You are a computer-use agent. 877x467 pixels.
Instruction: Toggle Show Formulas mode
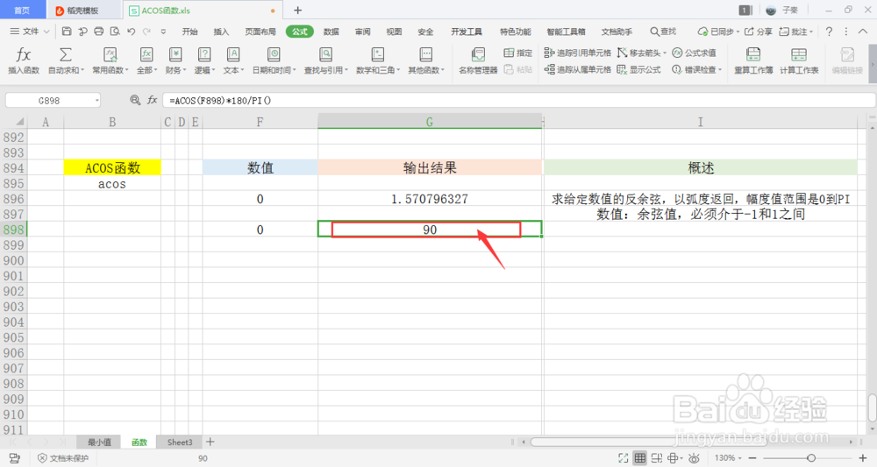tap(622, 70)
